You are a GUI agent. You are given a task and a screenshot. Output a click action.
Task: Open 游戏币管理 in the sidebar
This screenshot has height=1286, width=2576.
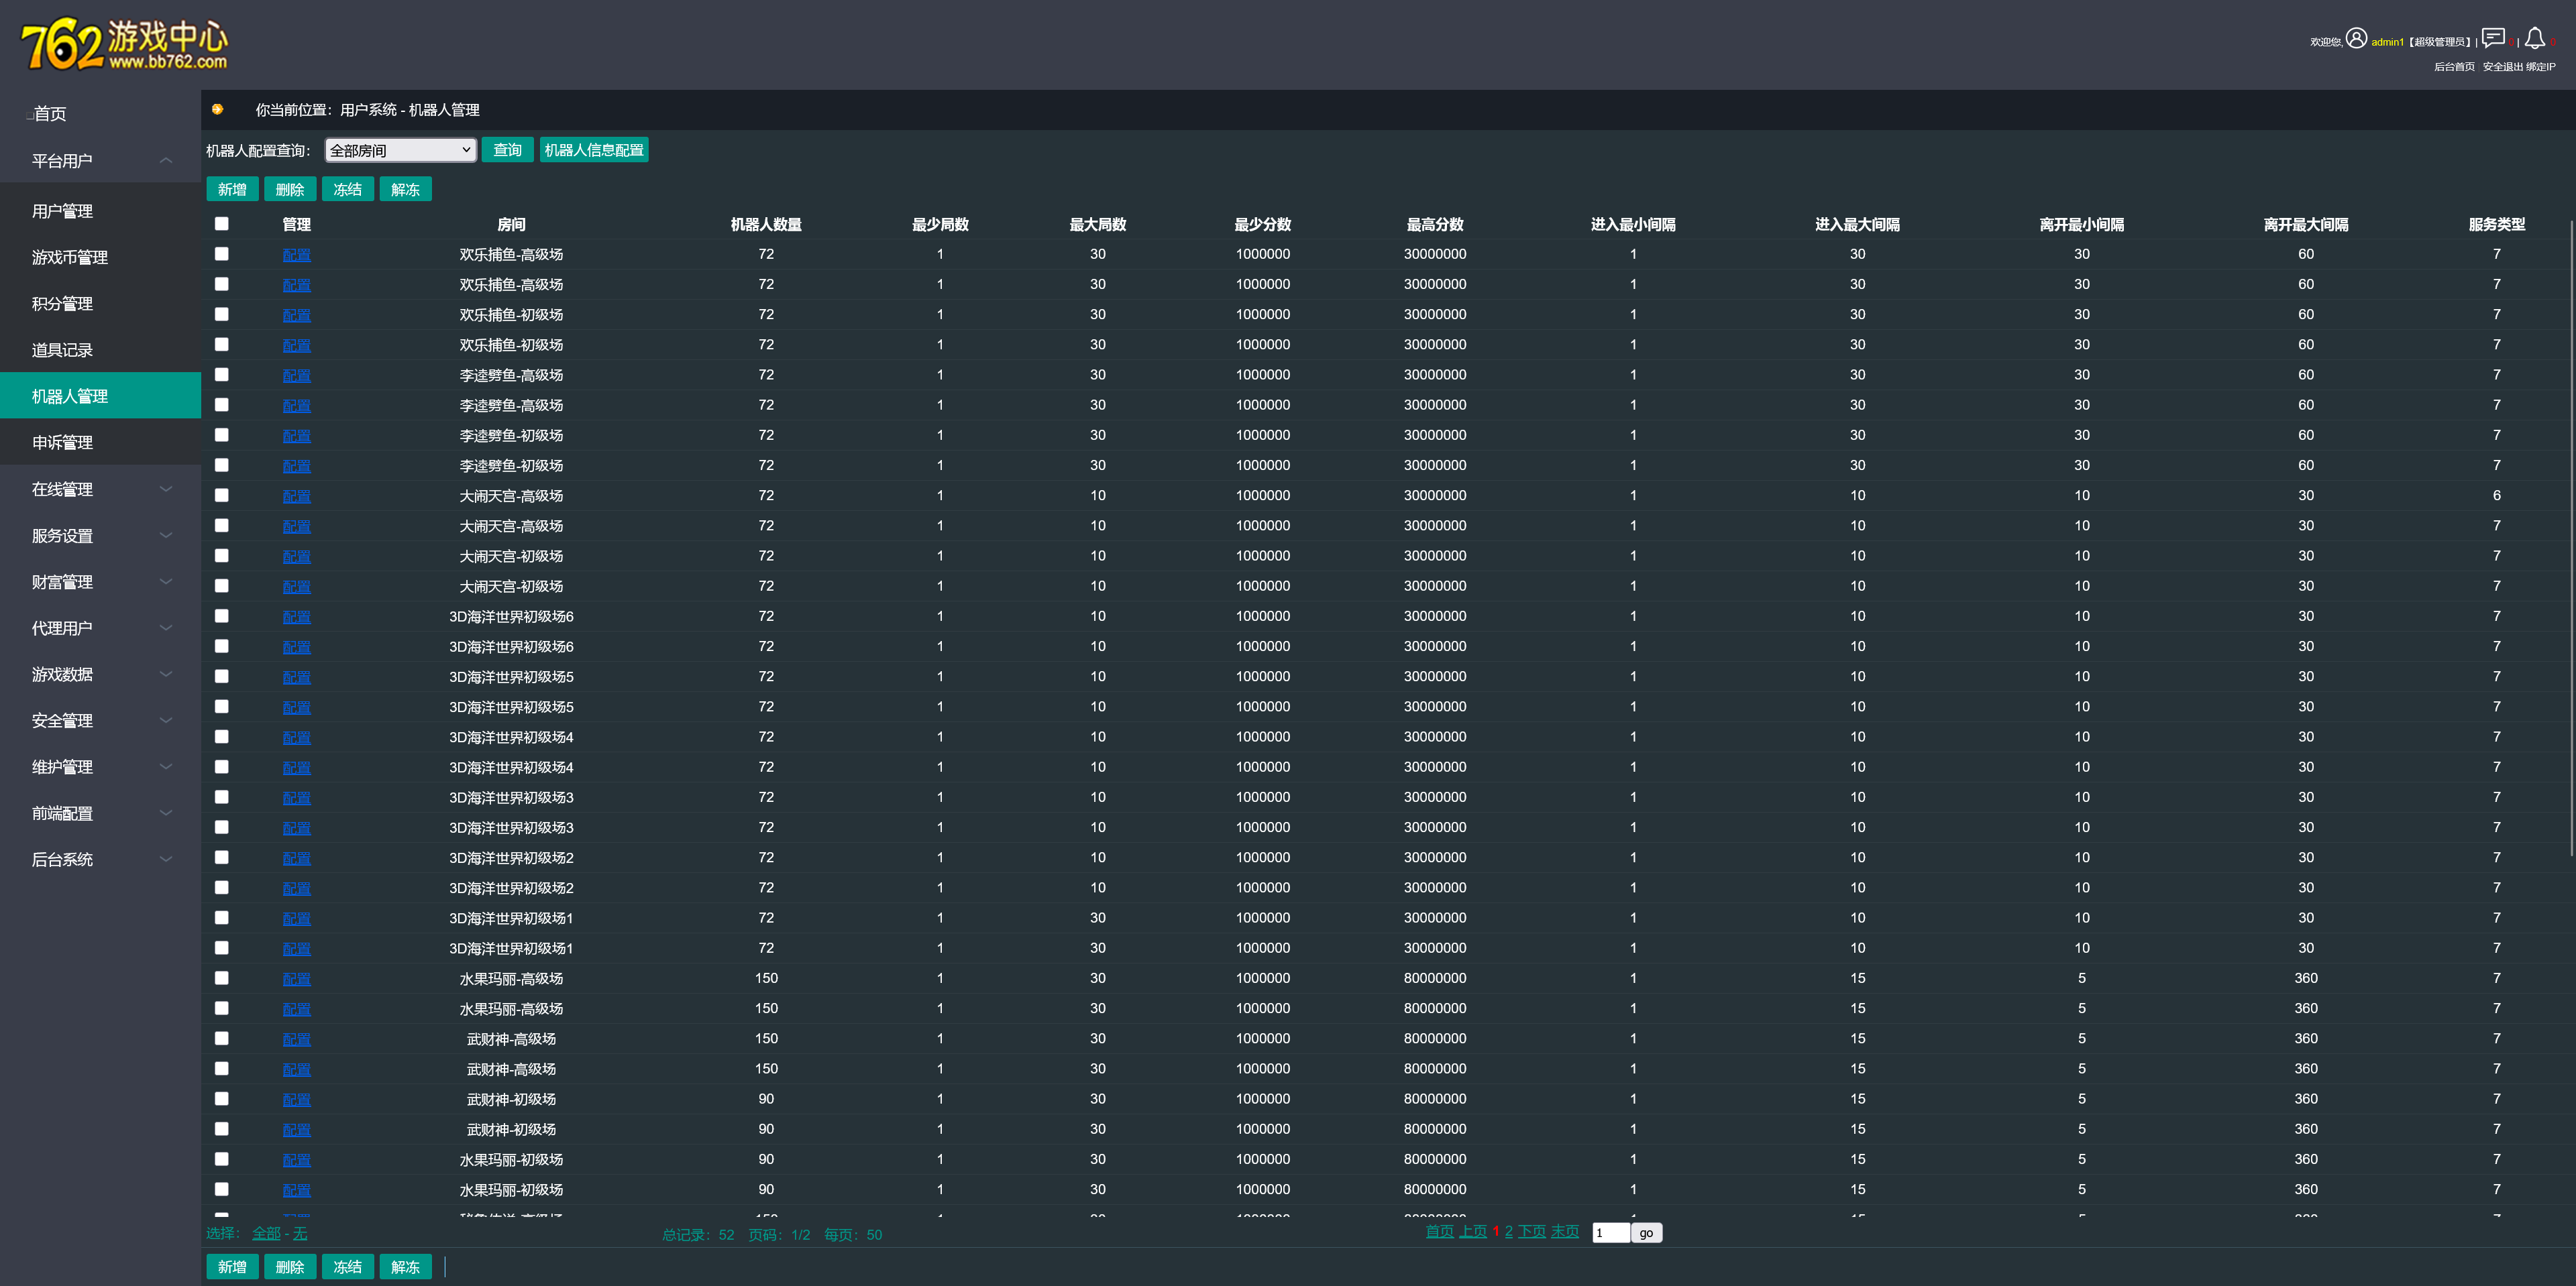pyautogui.click(x=70, y=257)
